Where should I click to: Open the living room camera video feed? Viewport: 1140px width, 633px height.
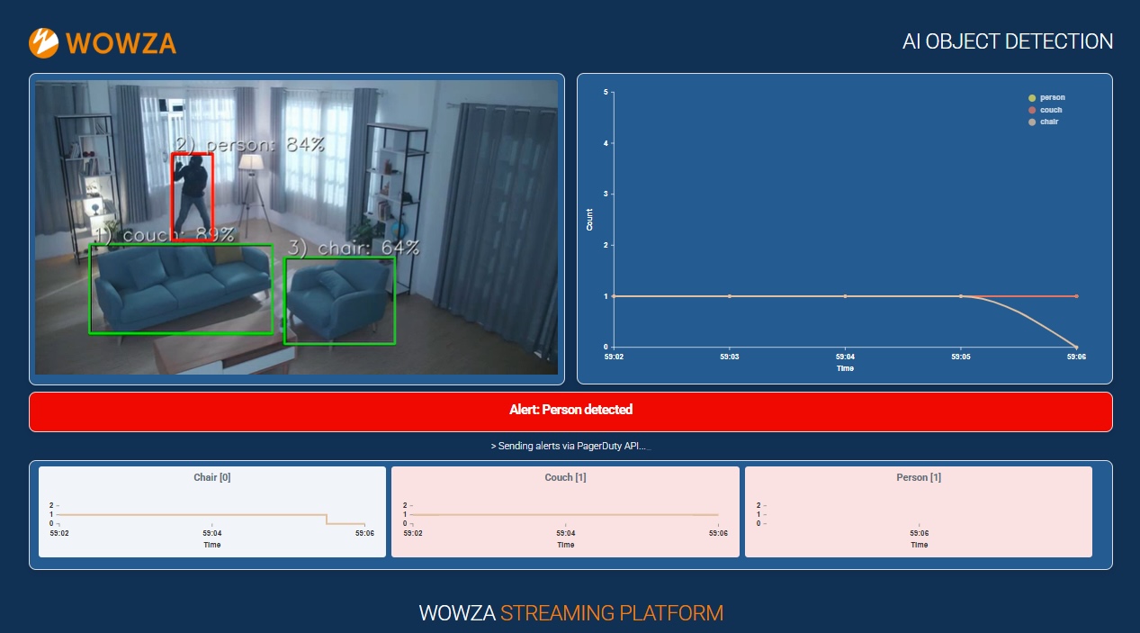[297, 227]
